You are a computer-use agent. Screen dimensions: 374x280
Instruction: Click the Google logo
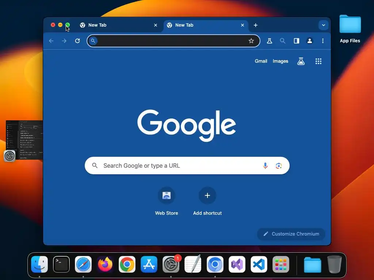point(187,125)
